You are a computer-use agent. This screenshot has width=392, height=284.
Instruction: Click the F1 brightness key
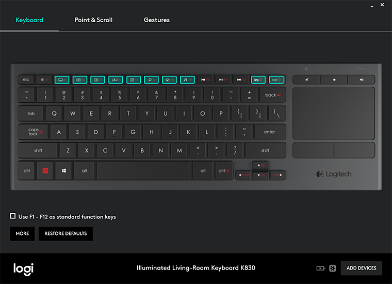[x=44, y=80]
